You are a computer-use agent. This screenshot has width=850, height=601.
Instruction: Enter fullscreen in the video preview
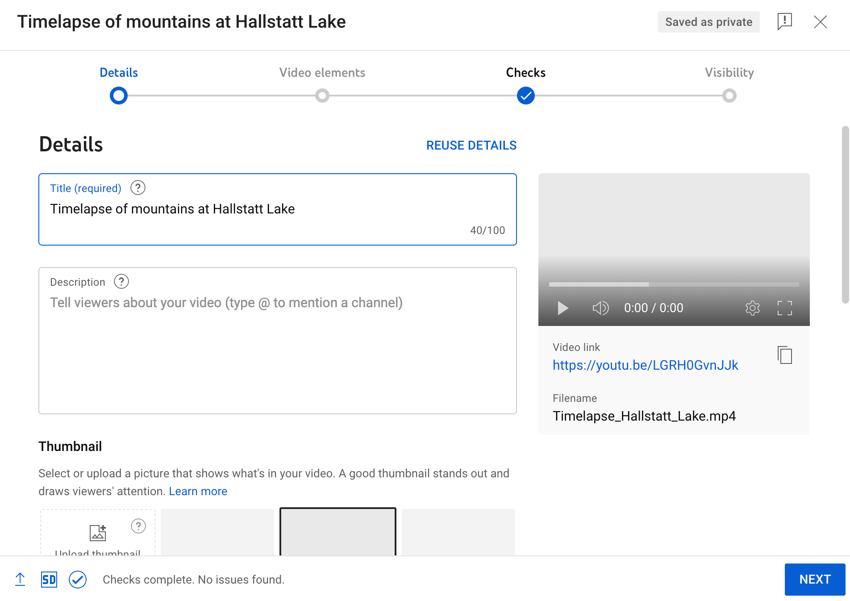point(784,308)
